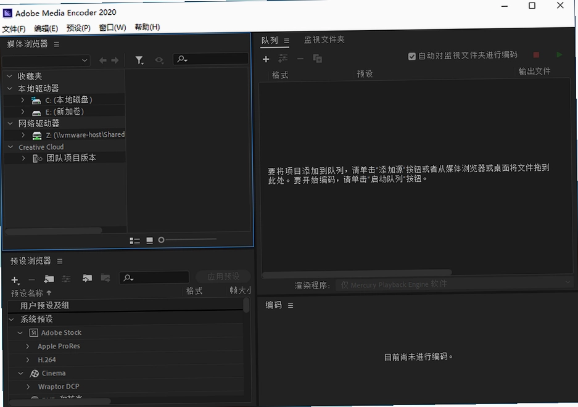Click the add output settings icon

tap(283, 58)
